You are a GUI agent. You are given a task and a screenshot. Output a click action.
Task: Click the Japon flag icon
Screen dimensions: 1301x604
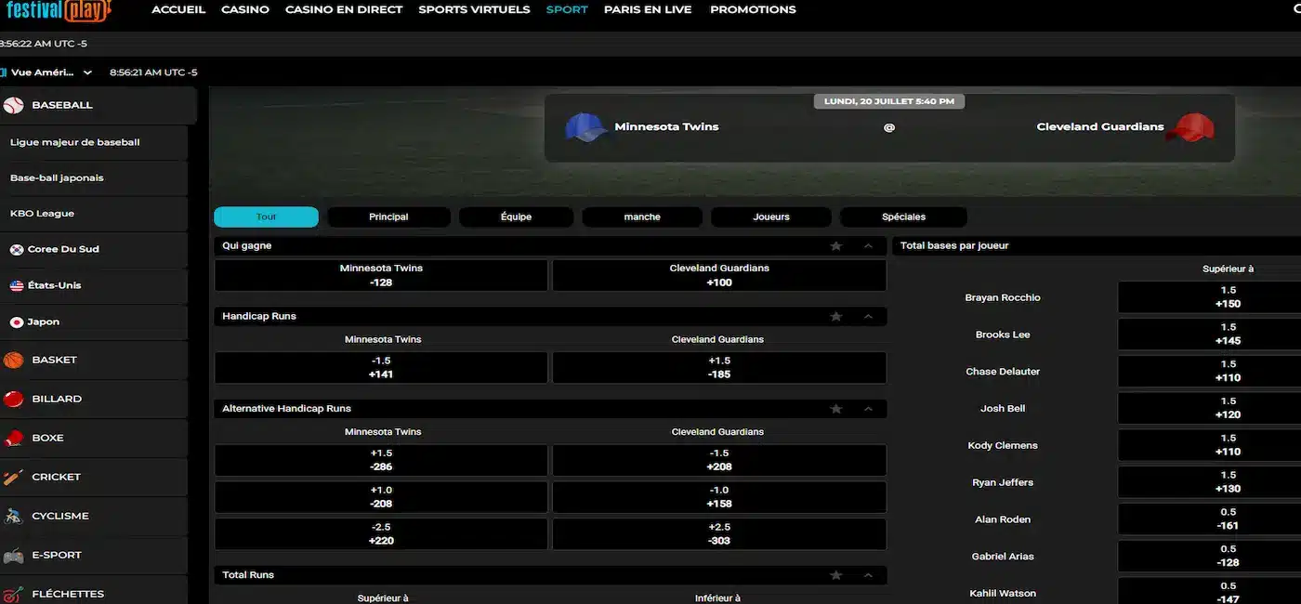point(17,322)
